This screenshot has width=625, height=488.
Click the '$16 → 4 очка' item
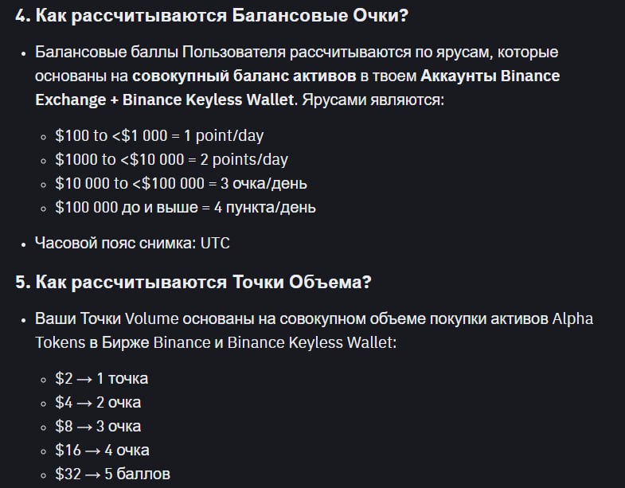(102, 451)
